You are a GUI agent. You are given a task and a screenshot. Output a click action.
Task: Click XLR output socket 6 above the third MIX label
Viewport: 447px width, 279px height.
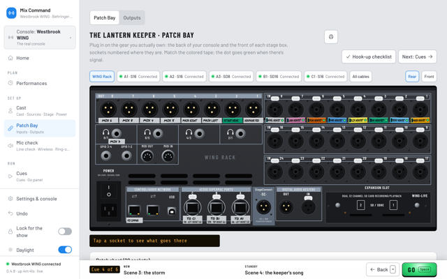click(149, 109)
